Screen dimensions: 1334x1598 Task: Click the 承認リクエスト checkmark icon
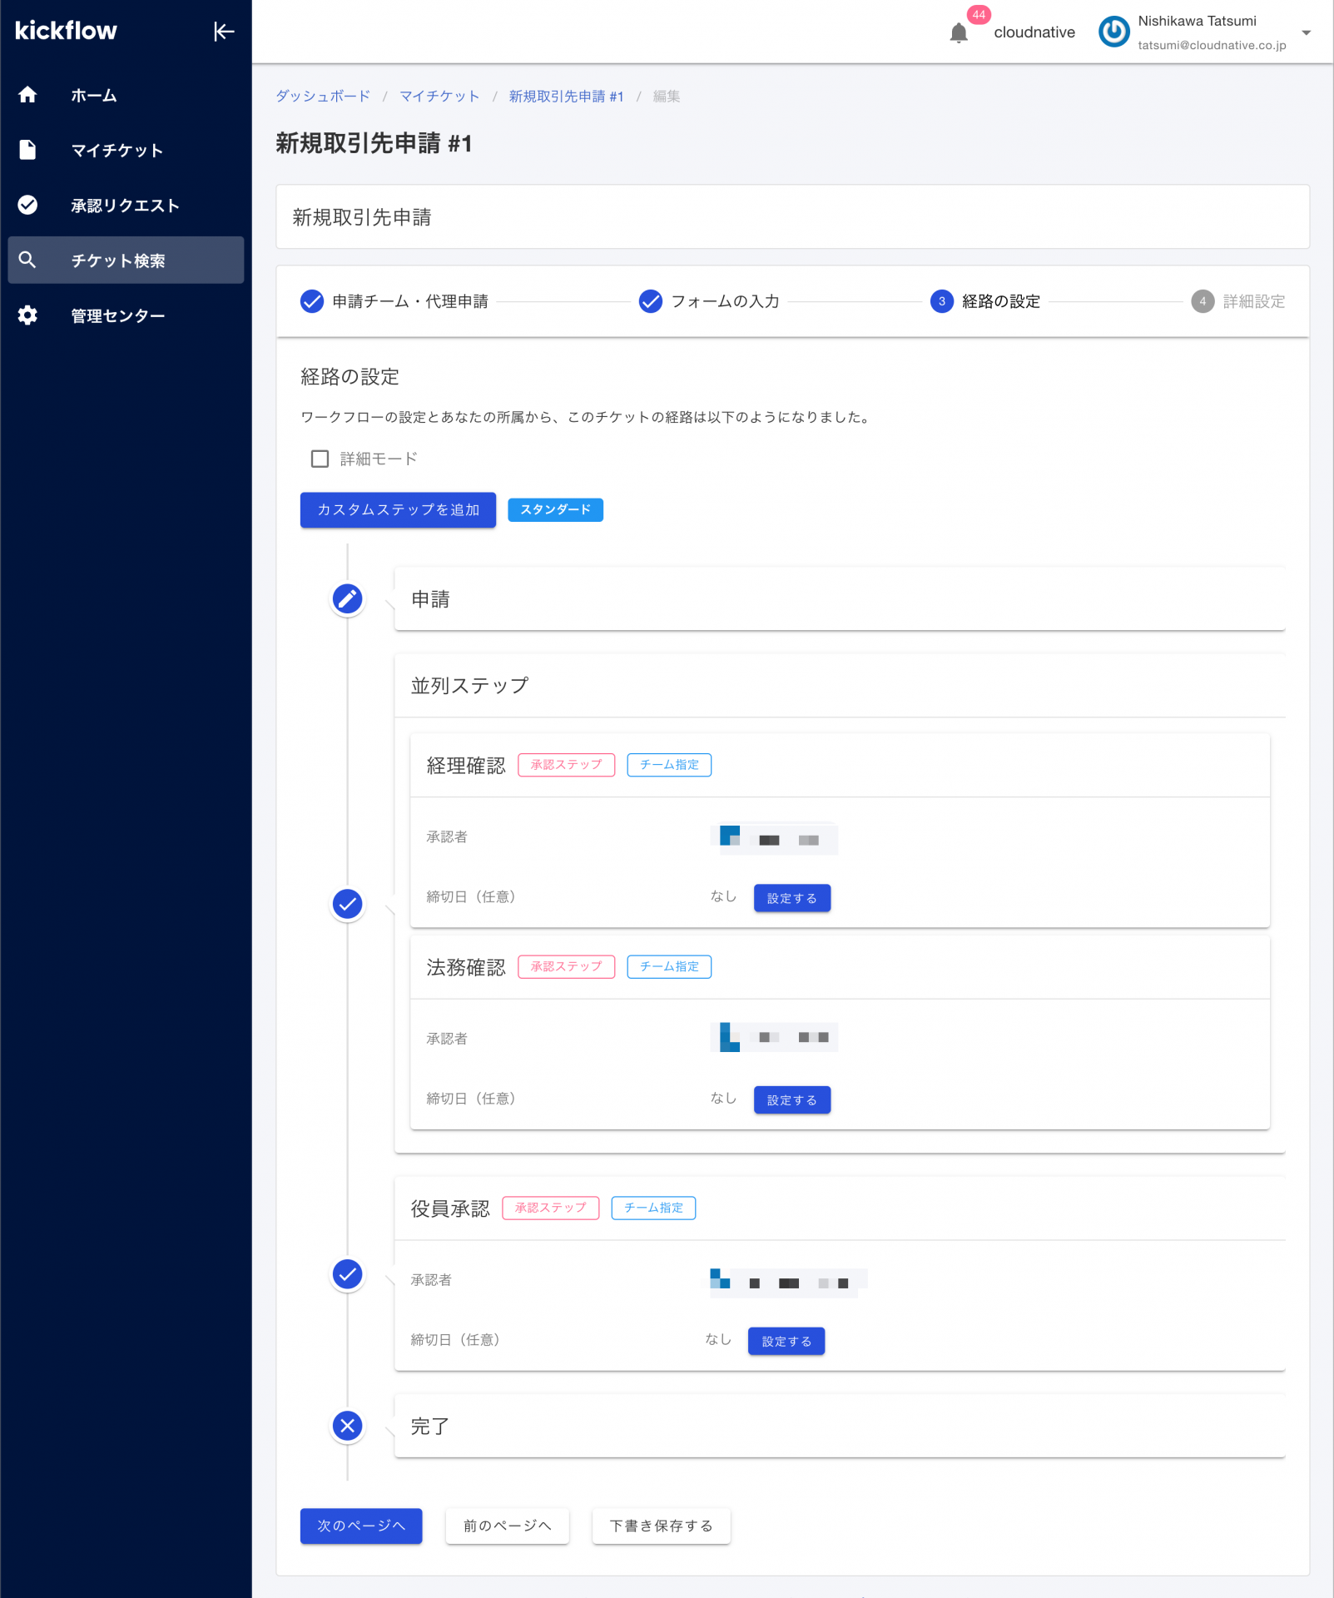click(x=27, y=205)
